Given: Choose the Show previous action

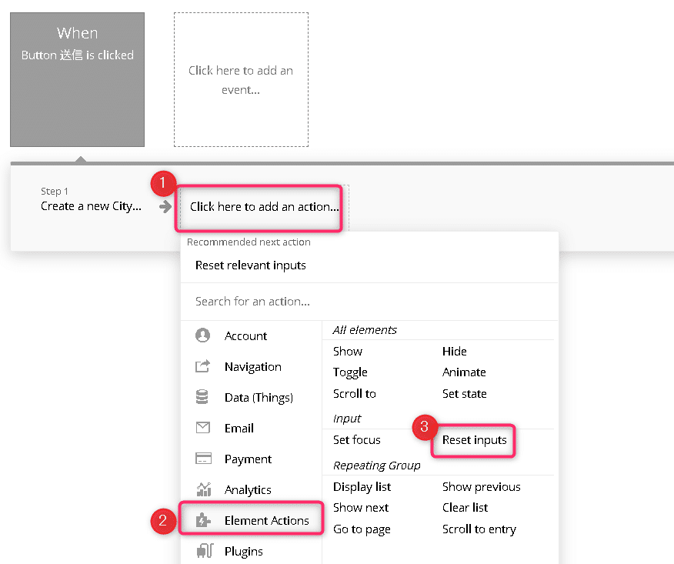Looking at the screenshot, I should tap(482, 486).
